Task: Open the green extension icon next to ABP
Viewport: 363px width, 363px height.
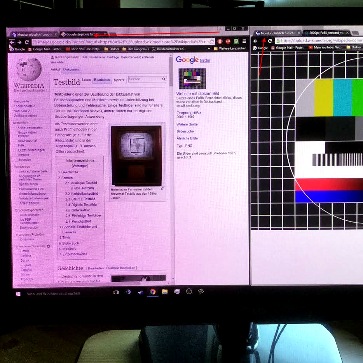Action: click(x=236, y=42)
